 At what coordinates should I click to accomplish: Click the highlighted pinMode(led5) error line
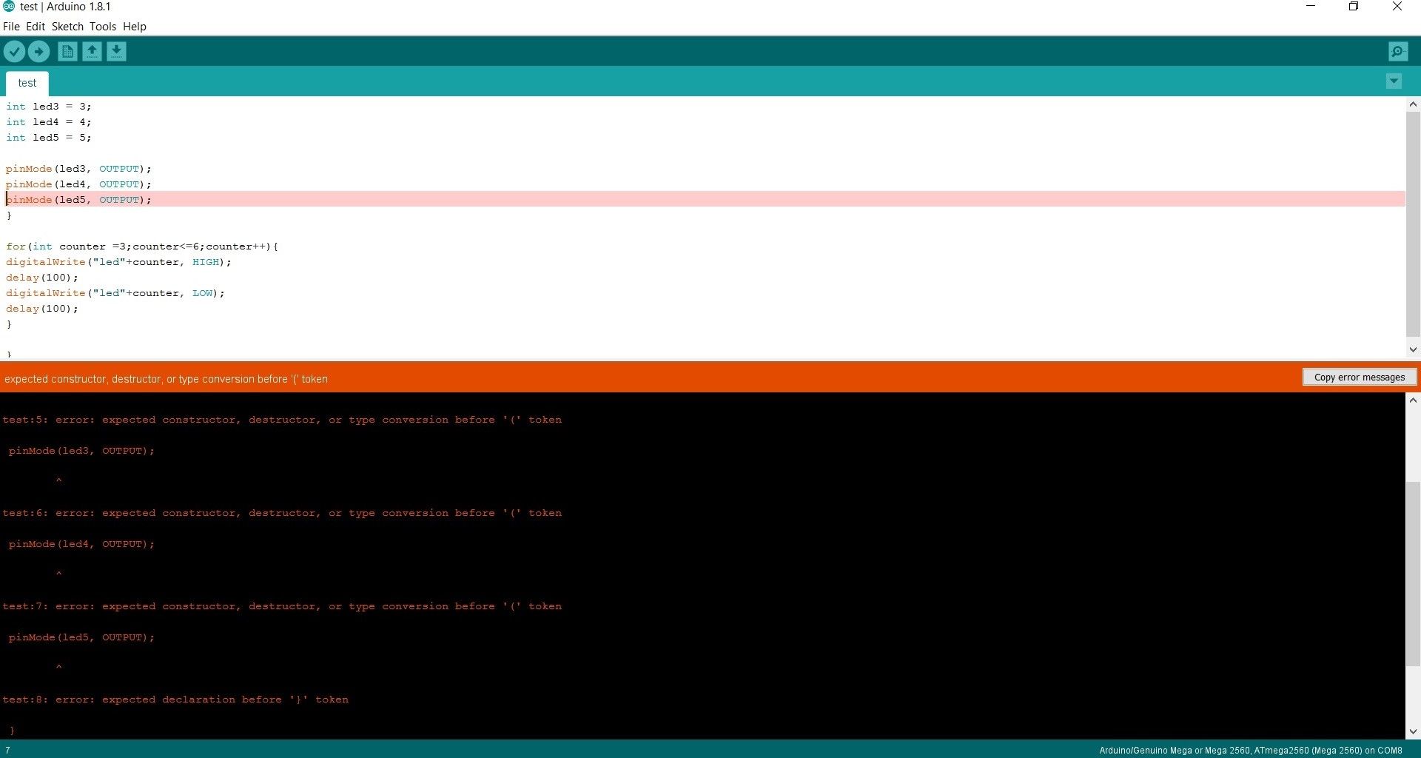pos(78,200)
